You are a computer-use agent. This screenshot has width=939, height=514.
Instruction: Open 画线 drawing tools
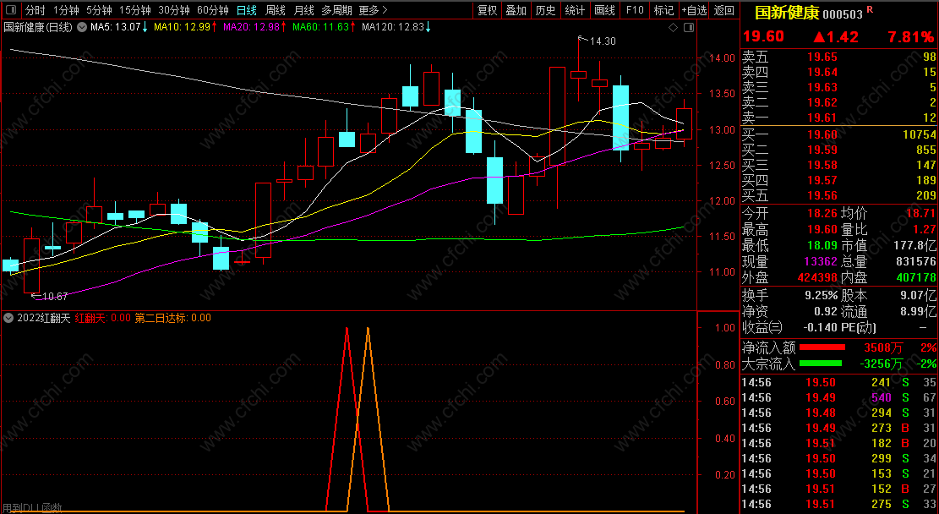point(605,10)
